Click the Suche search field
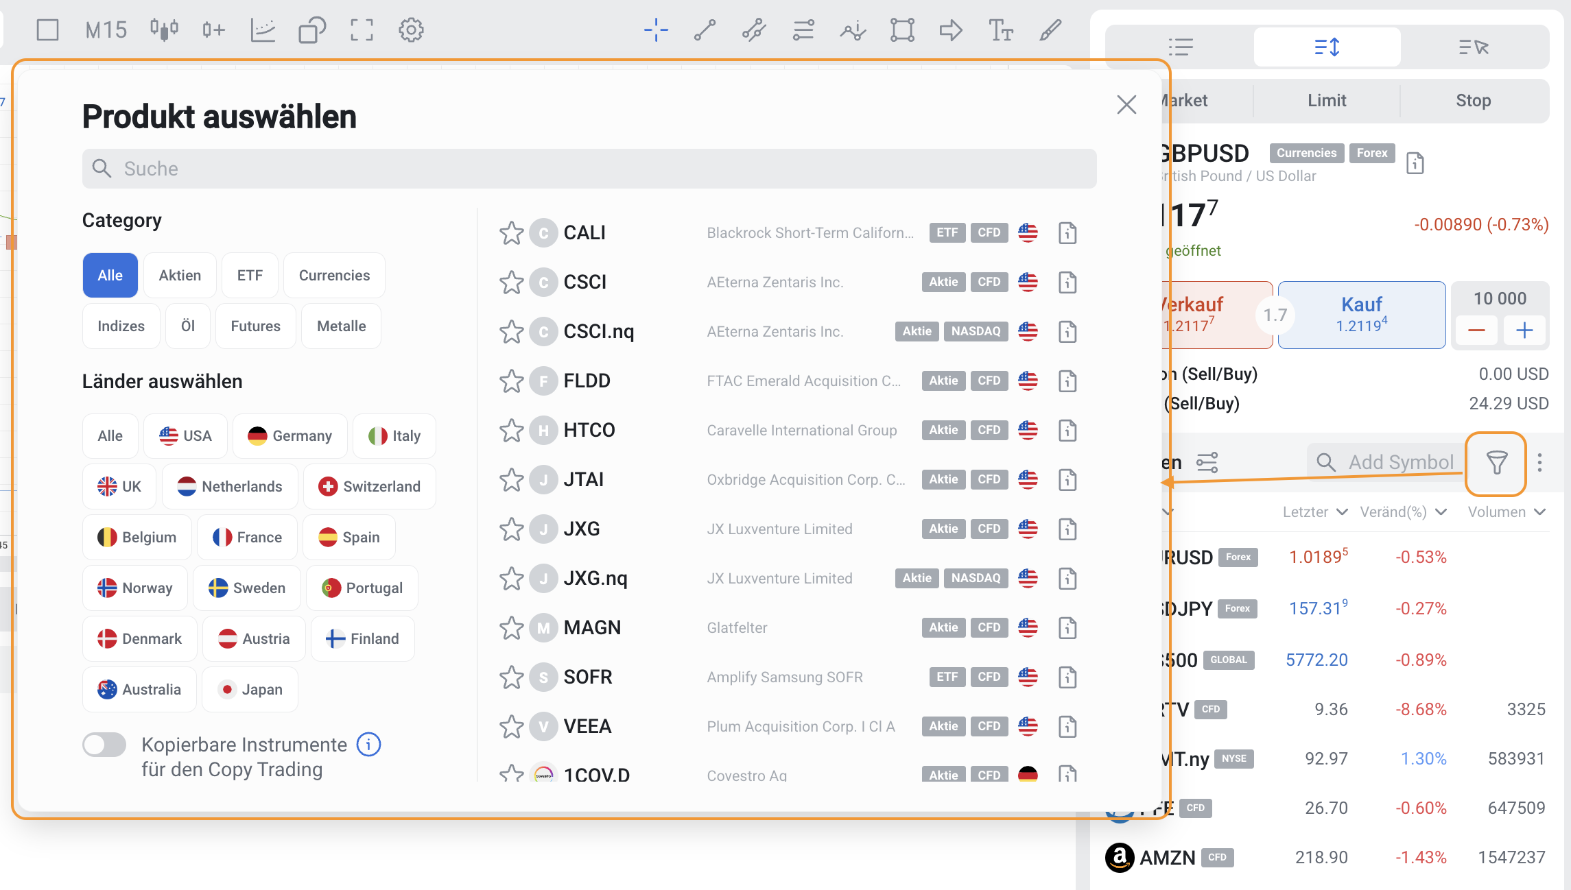Image resolution: width=1571 pixels, height=890 pixels. [x=589, y=169]
